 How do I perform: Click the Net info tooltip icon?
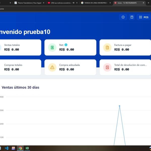(66, 45)
